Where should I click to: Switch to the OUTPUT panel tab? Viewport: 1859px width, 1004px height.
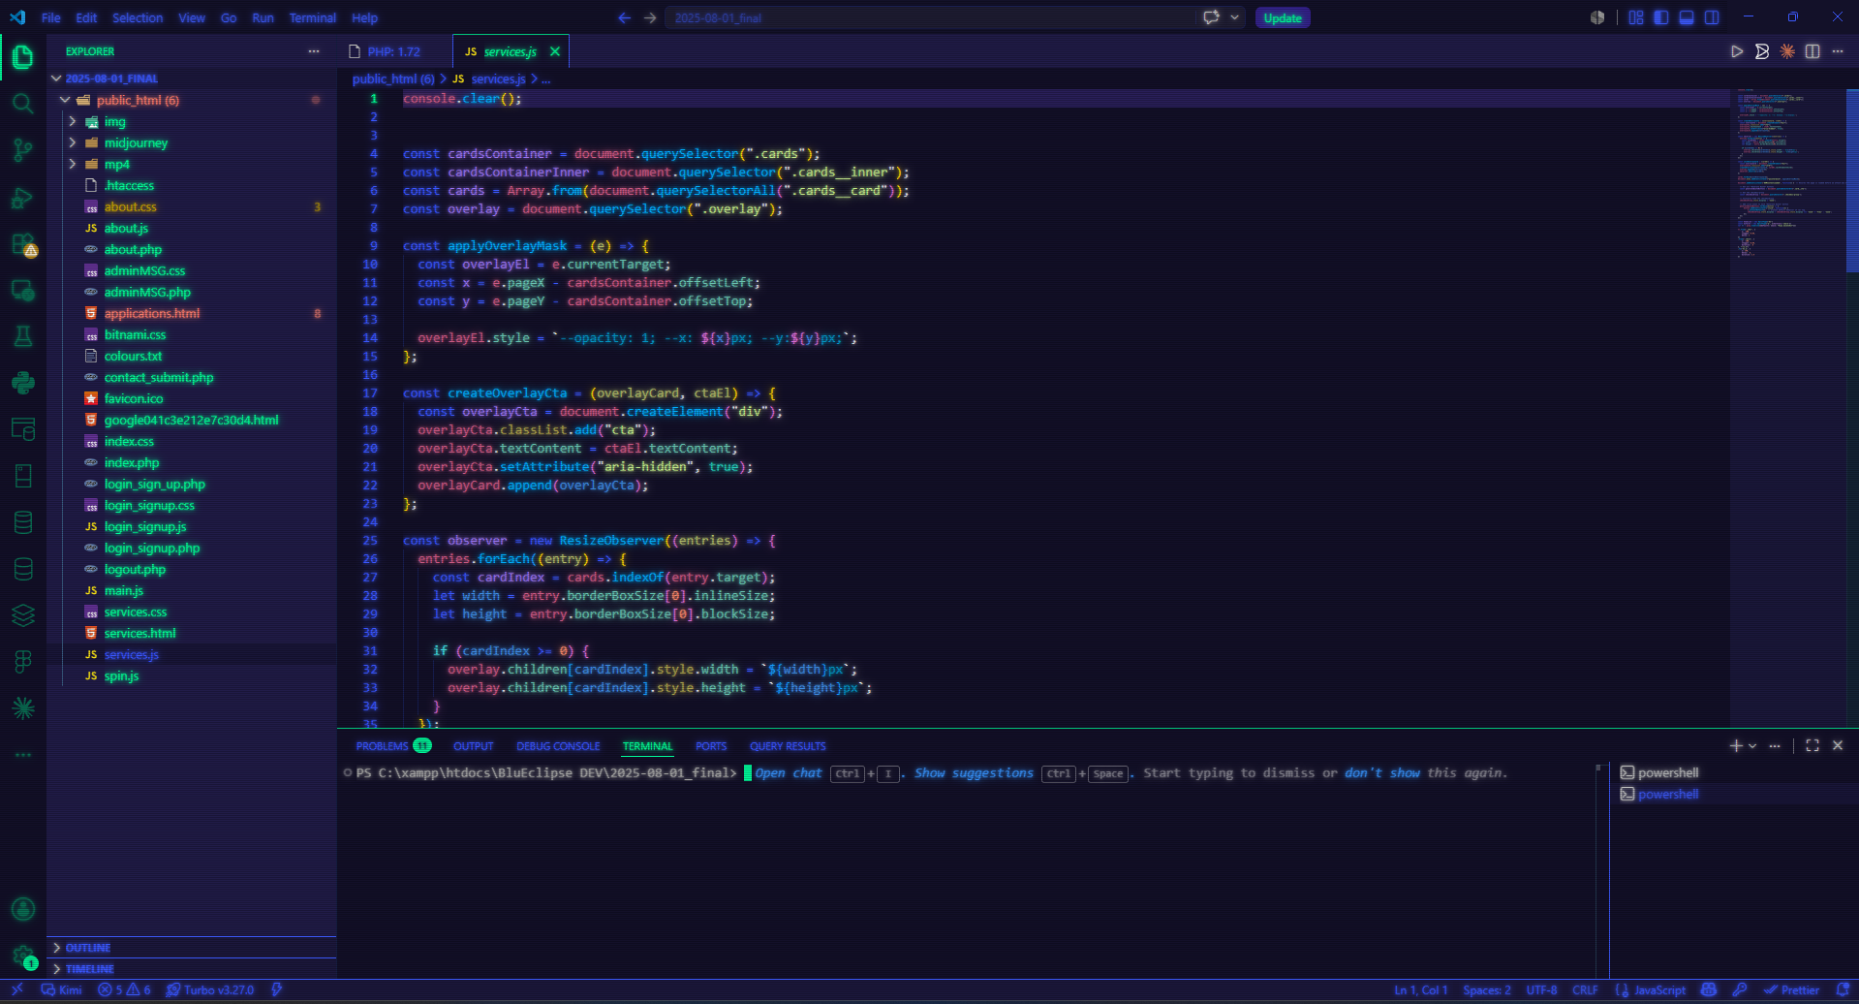[x=474, y=746]
